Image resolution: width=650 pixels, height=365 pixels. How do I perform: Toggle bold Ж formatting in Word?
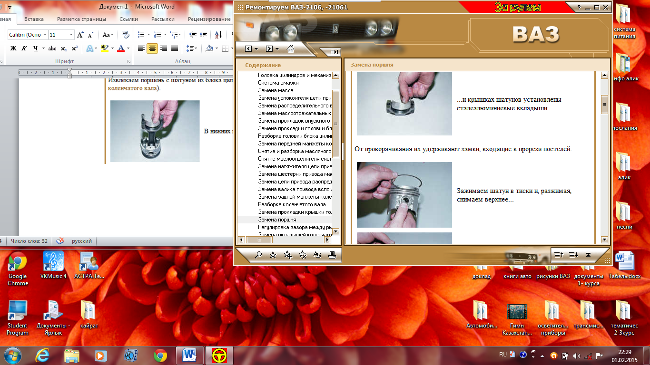click(13, 48)
